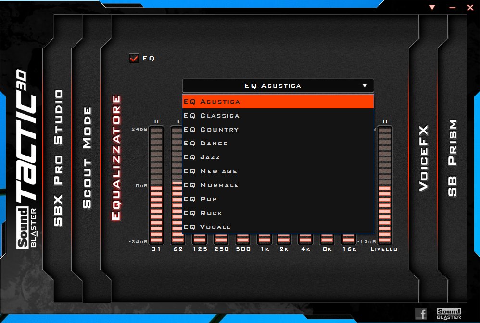
Task: Choose the EQ Vocale preset
Action: click(278, 227)
